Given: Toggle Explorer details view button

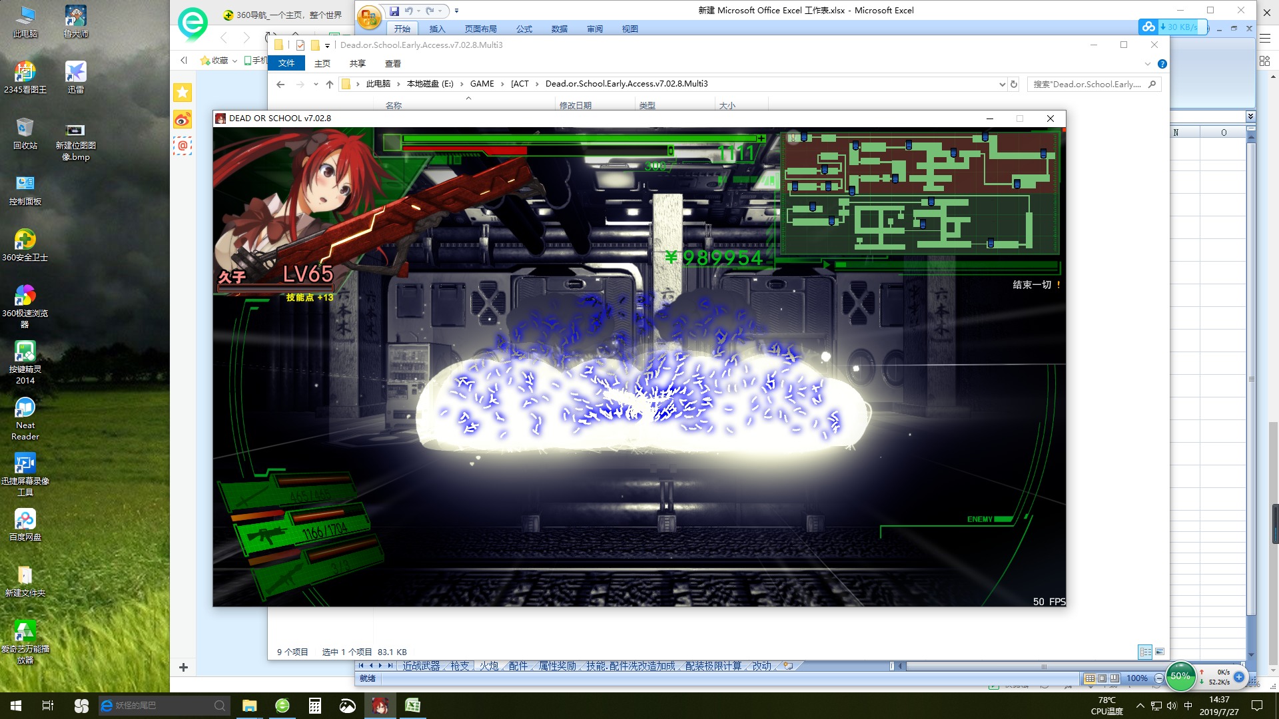Looking at the screenshot, I should (x=1145, y=652).
